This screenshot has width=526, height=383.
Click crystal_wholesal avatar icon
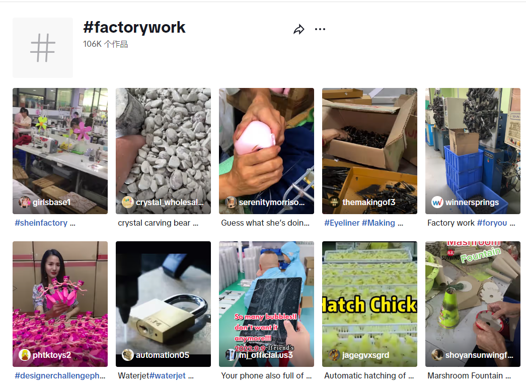(x=127, y=202)
